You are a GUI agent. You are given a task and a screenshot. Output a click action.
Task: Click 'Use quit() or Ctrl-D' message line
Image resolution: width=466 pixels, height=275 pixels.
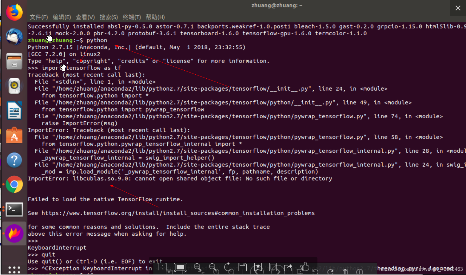(95, 261)
